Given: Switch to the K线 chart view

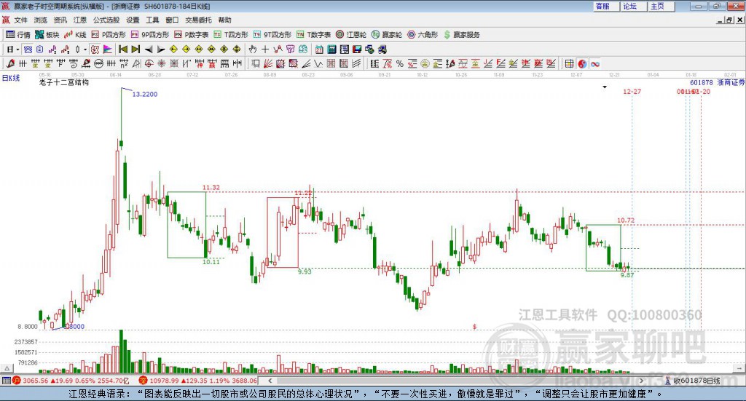Looking at the screenshot, I should click(75, 35).
